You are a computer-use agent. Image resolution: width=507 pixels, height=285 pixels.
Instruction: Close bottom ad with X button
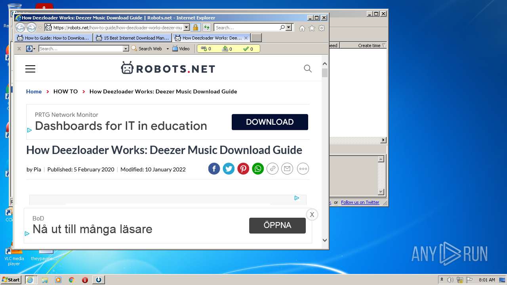point(312,215)
